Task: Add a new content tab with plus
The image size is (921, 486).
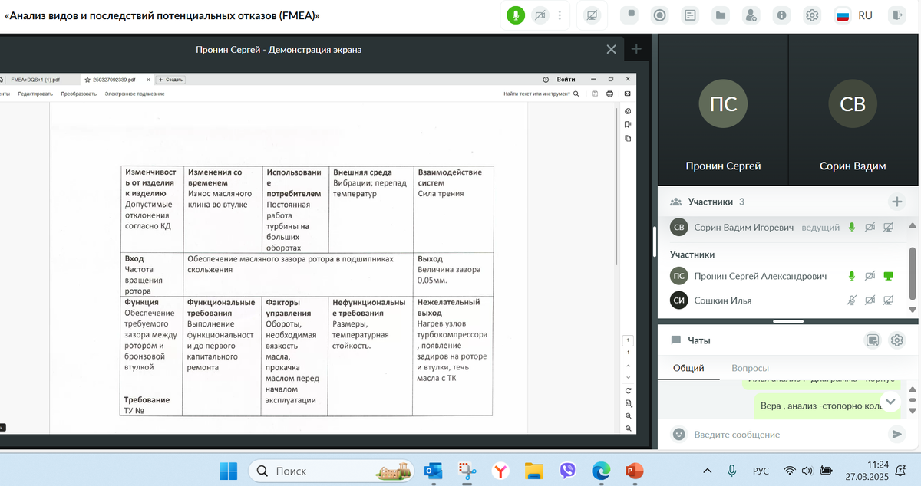Action: coord(636,49)
